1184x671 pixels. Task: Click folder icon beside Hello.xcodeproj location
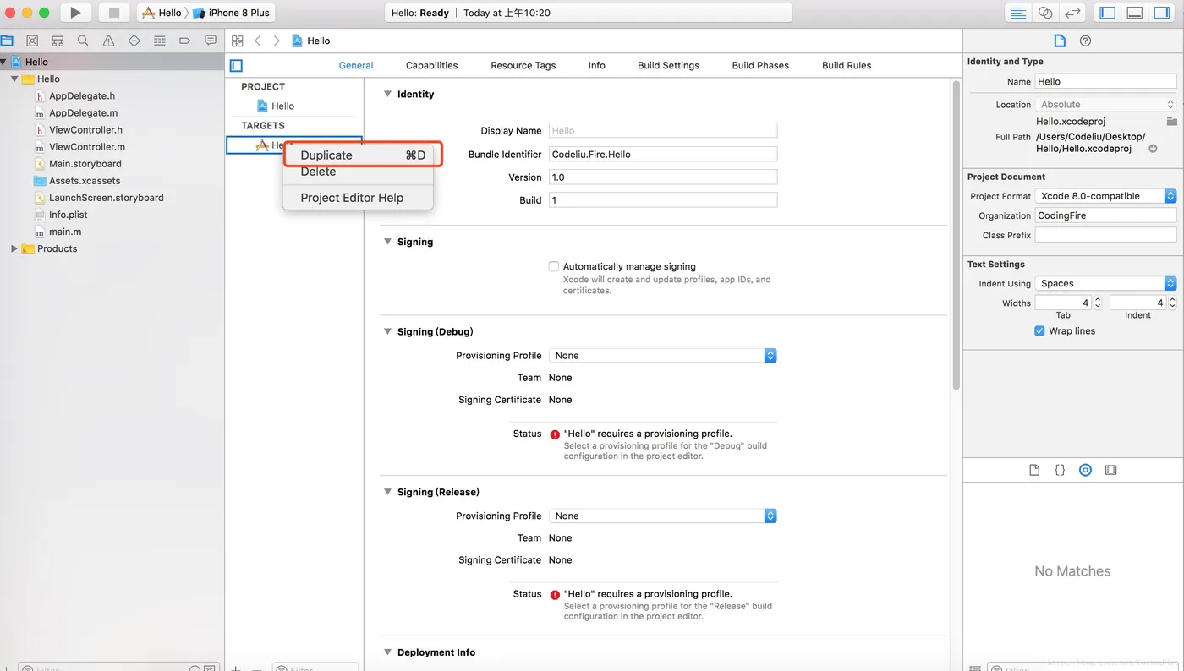point(1171,122)
